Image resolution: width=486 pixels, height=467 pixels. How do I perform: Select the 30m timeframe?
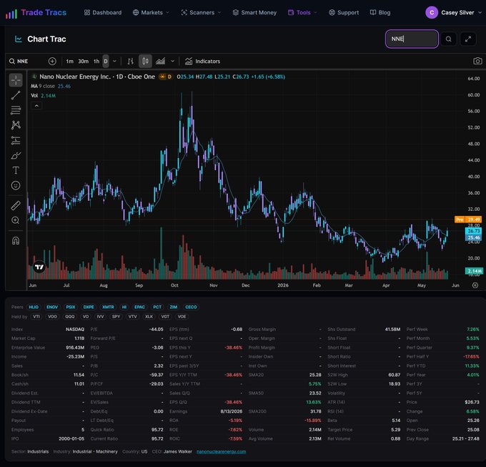[x=83, y=62]
